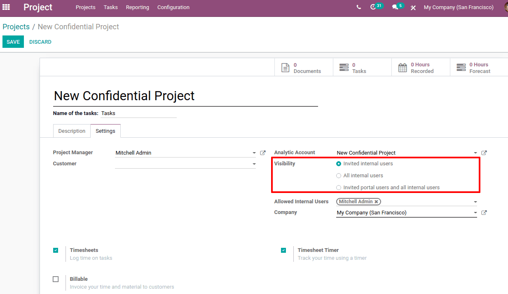508x294 pixels.
Task: Go back via Projects breadcrumb link
Action: pos(16,27)
